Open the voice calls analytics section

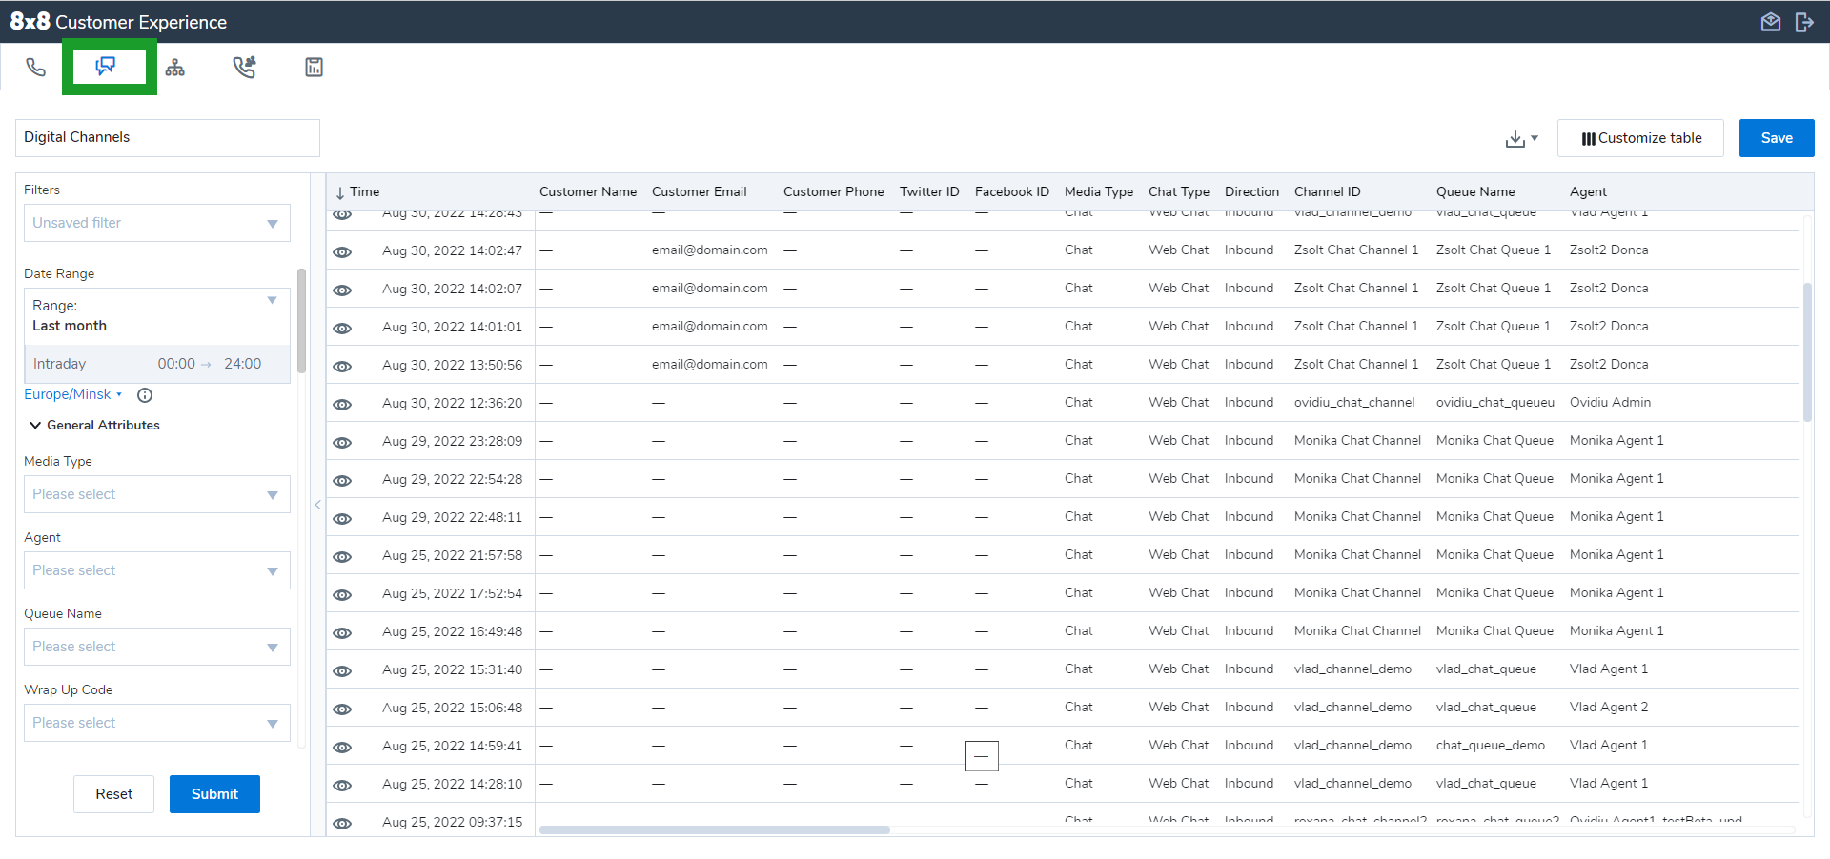[36, 67]
